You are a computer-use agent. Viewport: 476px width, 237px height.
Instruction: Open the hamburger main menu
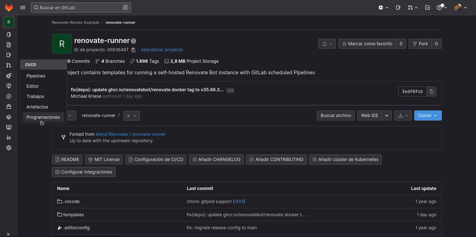(23, 7)
